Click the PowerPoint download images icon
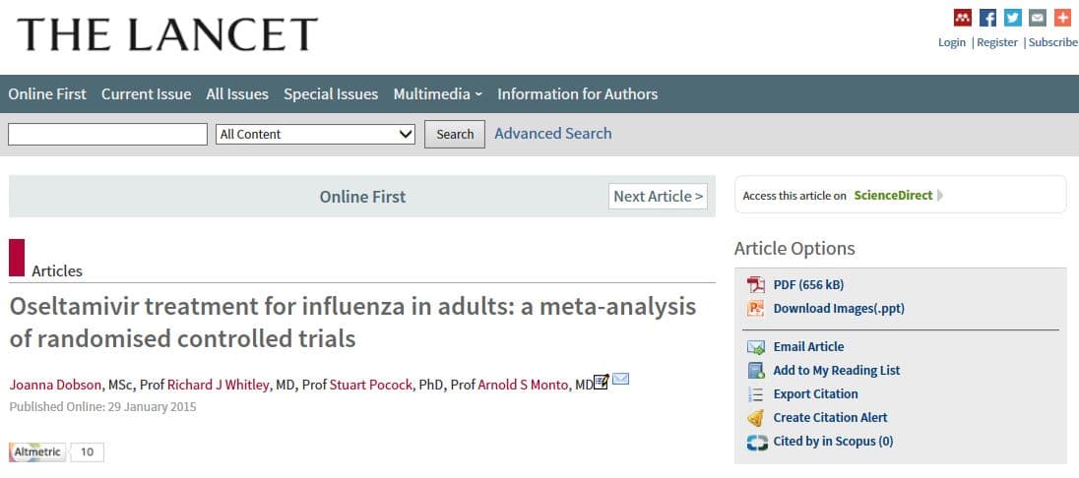The height and width of the screenshot is (478, 1079). tap(756, 309)
